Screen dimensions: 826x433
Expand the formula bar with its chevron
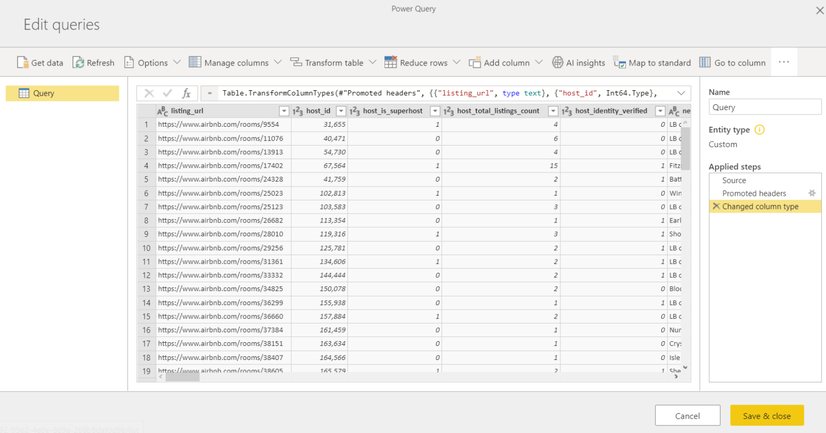coord(682,93)
